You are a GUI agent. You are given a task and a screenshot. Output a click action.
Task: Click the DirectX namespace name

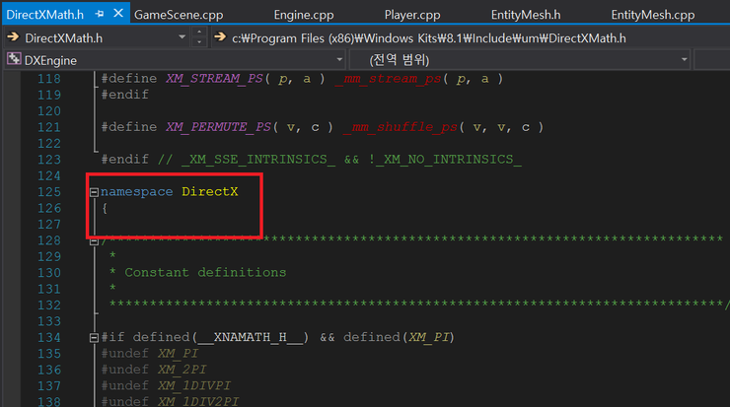pos(210,191)
